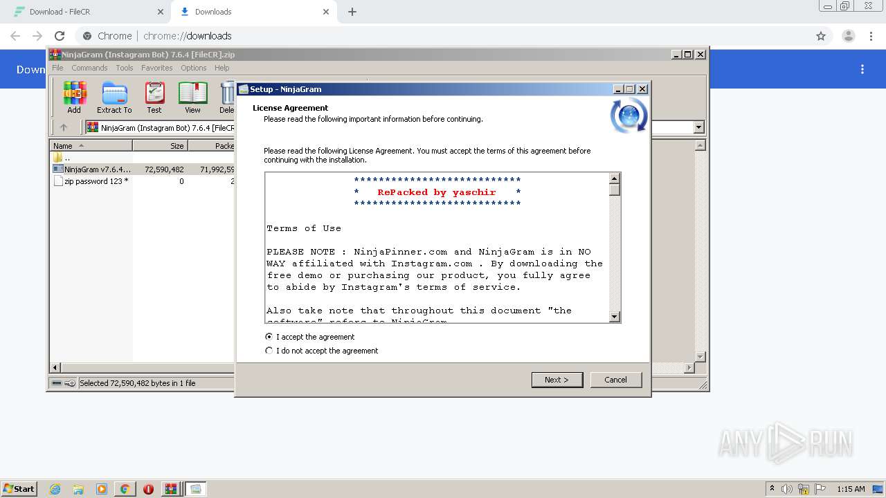
Task: Click WinRAR horizontal scrollbar right arrow
Action: click(x=689, y=368)
